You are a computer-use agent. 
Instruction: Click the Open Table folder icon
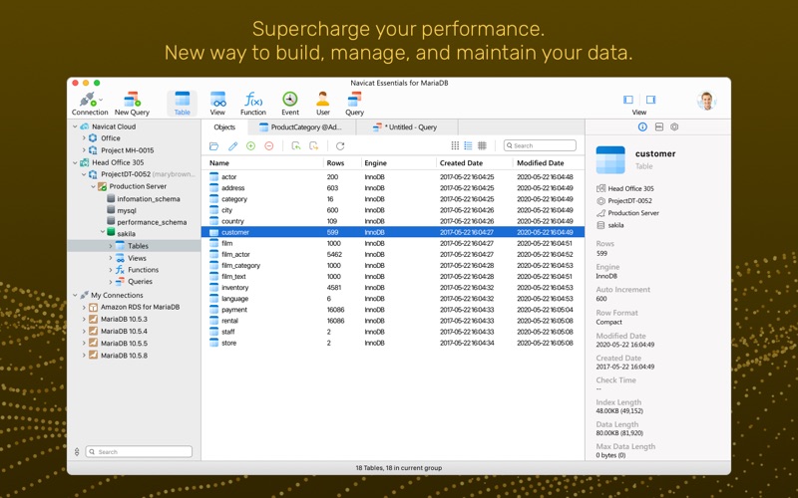coord(213,146)
